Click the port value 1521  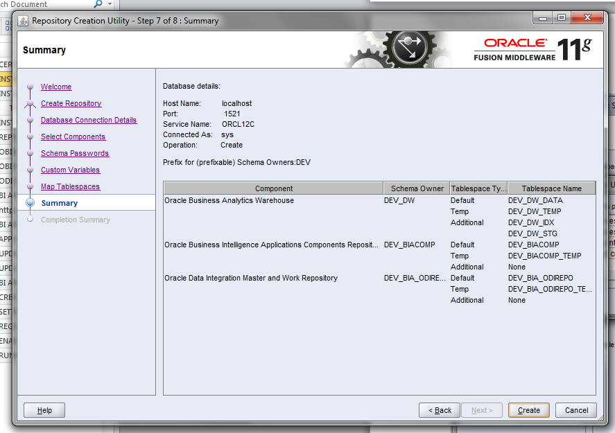[x=232, y=114]
